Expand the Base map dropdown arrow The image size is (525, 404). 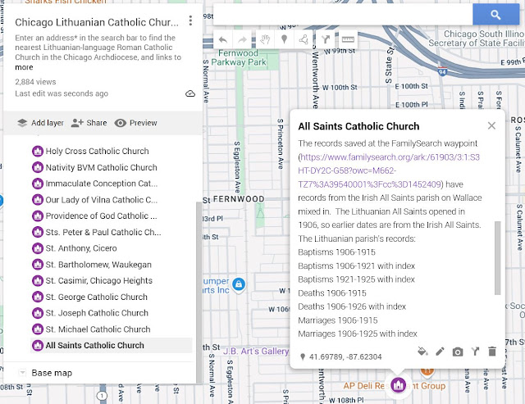[x=22, y=372]
